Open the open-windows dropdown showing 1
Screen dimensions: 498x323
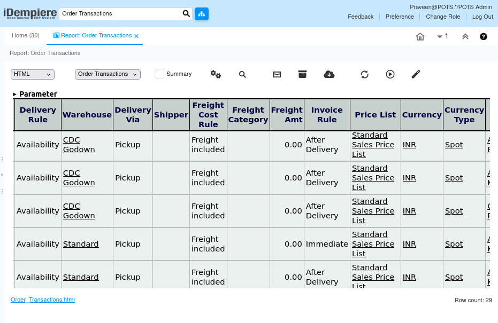coord(442,36)
